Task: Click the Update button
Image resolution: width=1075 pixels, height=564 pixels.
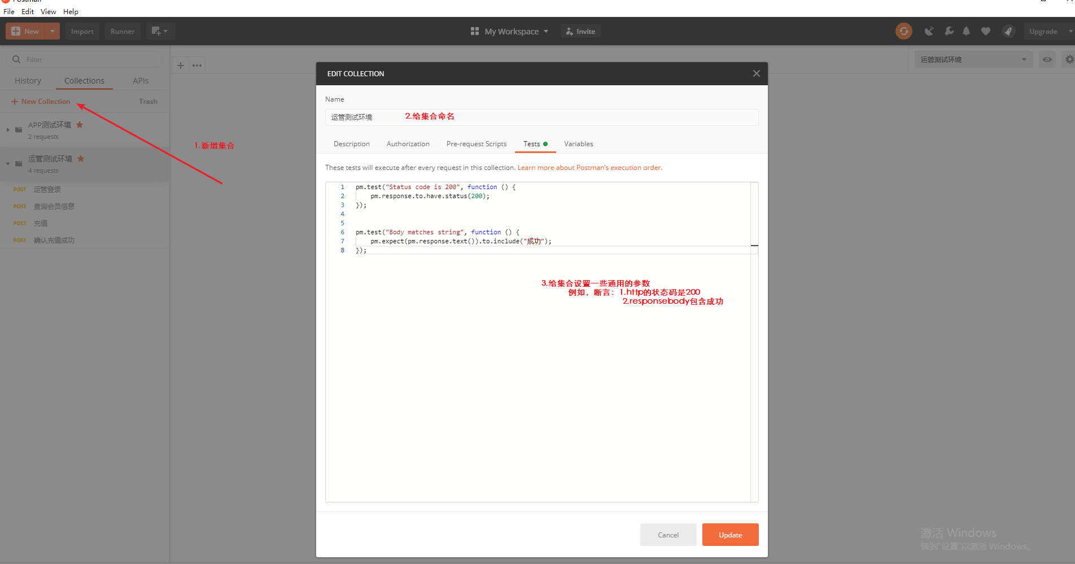Action: click(x=730, y=535)
